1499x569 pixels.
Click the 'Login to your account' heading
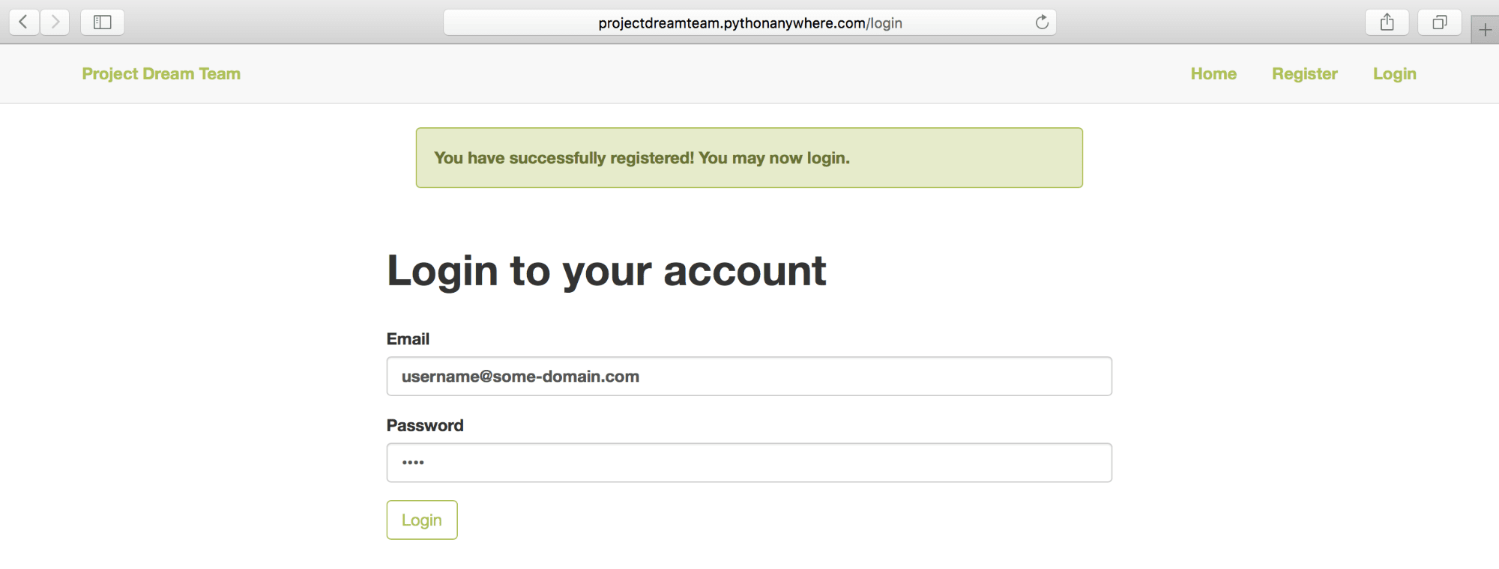point(606,271)
